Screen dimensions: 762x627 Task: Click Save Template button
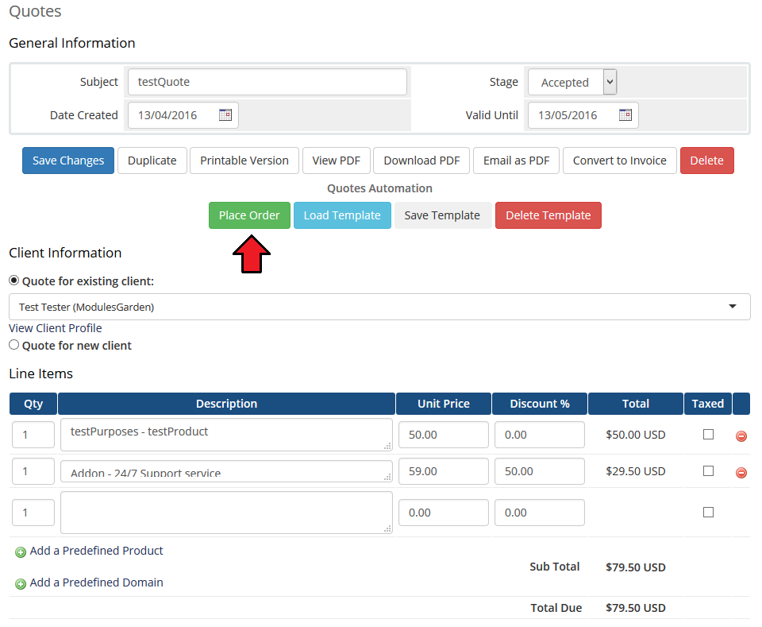(442, 215)
